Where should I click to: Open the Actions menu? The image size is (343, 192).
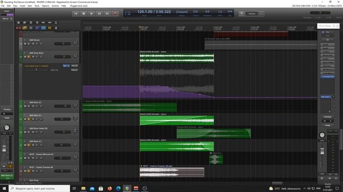[x=55, y=6]
